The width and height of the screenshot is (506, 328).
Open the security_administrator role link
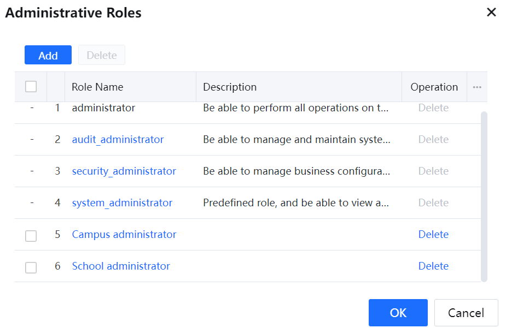coord(124,171)
